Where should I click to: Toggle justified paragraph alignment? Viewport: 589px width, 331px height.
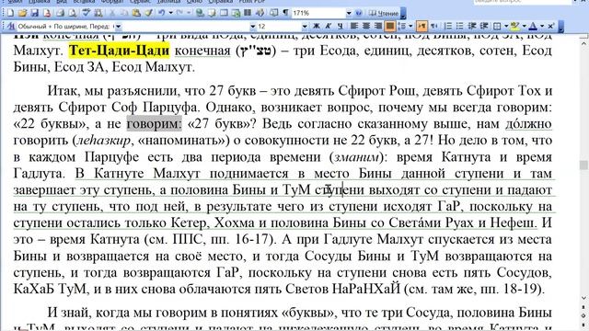pyautogui.click(x=390, y=26)
